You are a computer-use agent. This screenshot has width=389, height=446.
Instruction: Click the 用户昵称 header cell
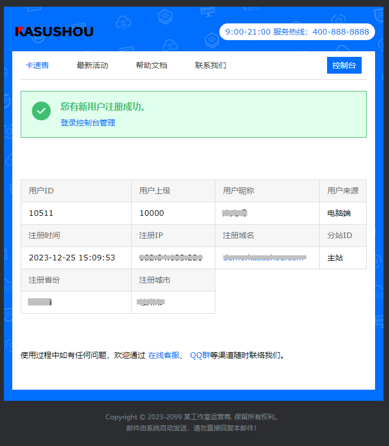coord(267,191)
